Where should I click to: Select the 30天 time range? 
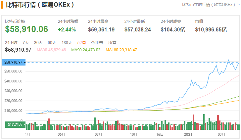[x=38, y=42]
